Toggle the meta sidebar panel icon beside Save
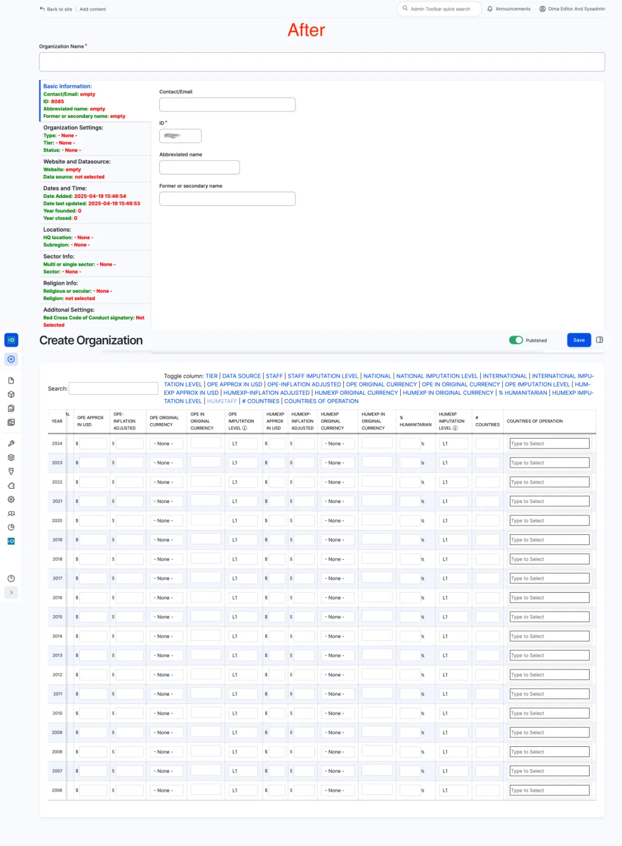 600,340
